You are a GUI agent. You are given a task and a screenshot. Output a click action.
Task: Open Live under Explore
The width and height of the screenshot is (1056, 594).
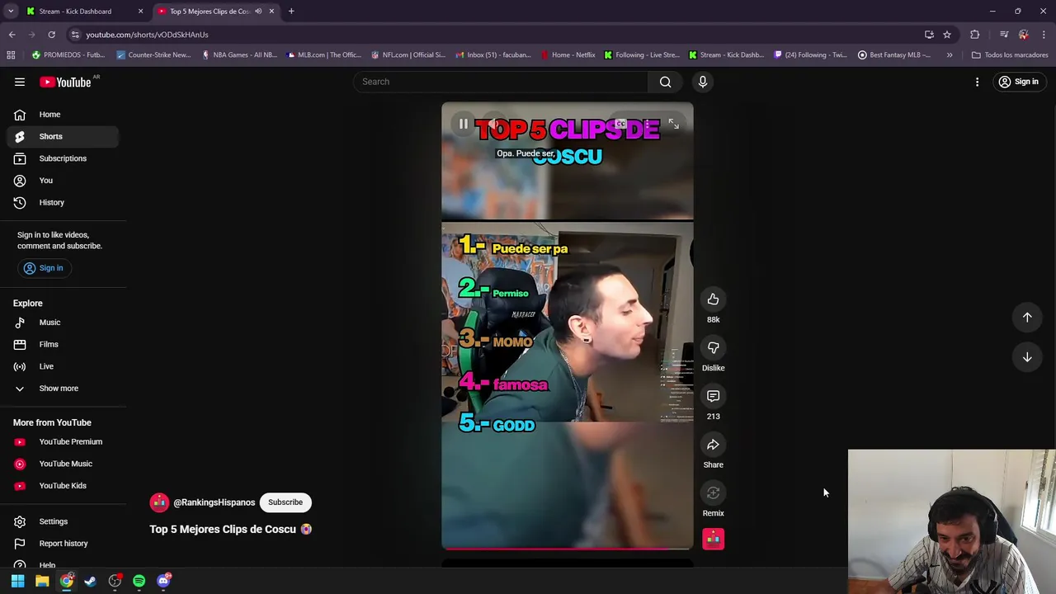[63, 366]
